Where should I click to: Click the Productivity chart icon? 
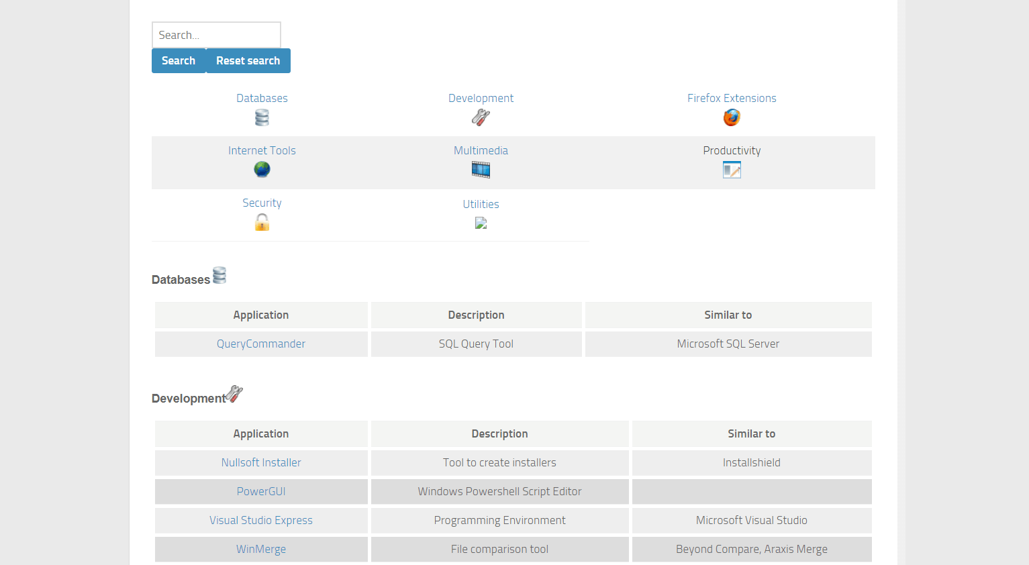pyautogui.click(x=732, y=170)
